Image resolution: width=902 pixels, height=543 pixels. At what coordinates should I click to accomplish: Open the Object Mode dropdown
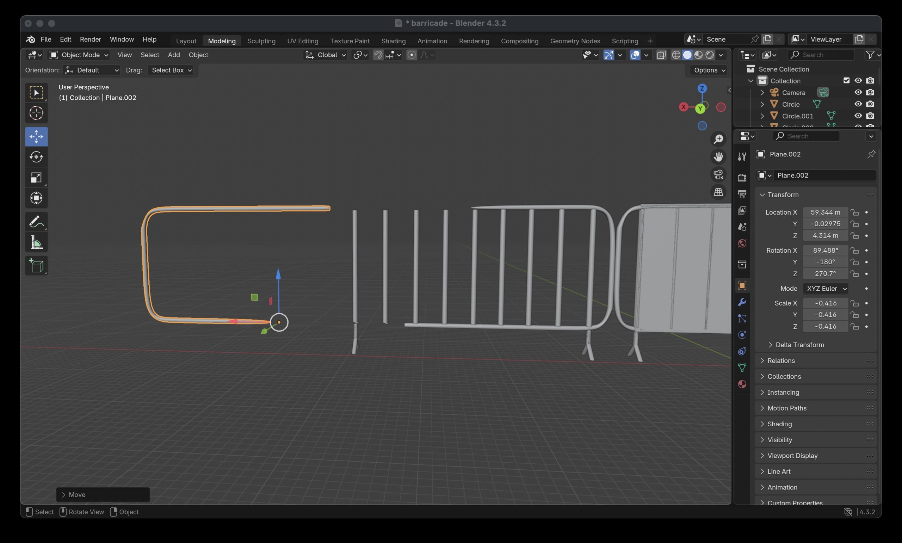click(79, 55)
